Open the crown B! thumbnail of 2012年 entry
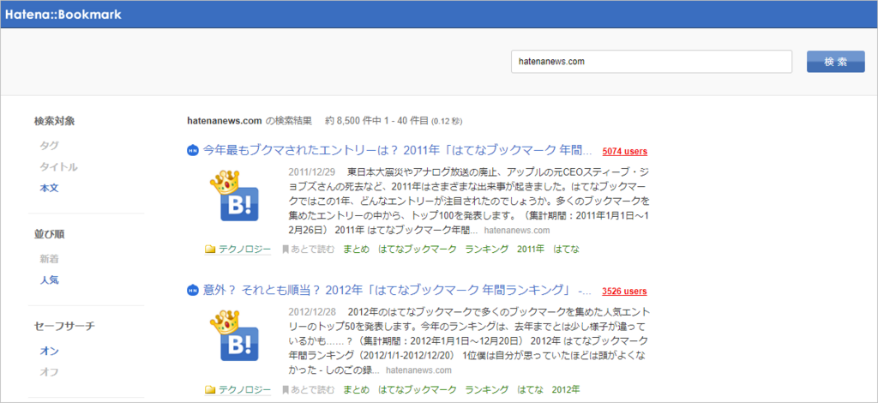878x403 pixels. [x=234, y=336]
